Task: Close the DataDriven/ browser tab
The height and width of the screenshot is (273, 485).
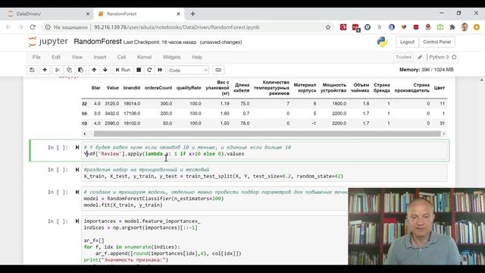Action: [88, 14]
